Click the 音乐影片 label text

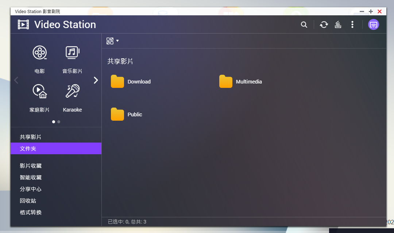click(72, 71)
